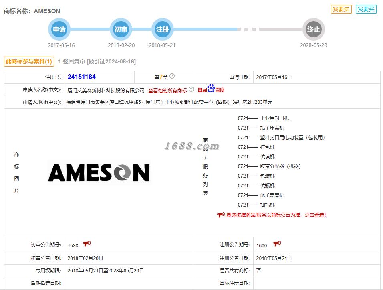The width and height of the screenshot is (383, 290).
Task: Click the Baidu search logo
Action: (211, 89)
